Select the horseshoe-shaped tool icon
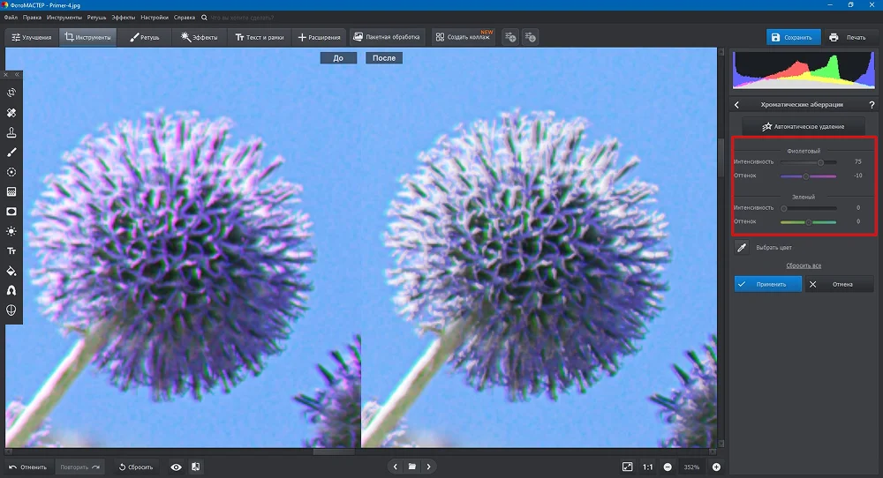The image size is (883, 478). (x=11, y=291)
